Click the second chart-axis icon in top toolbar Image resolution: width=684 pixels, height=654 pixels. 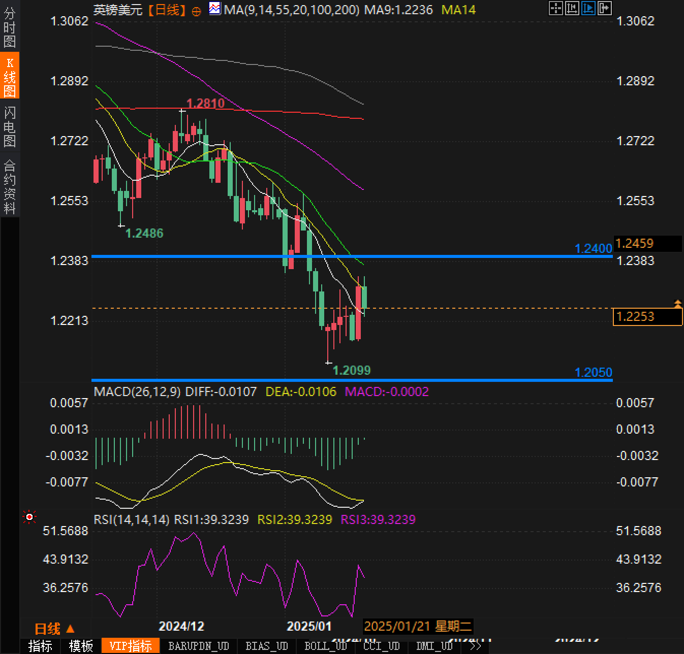click(572, 8)
